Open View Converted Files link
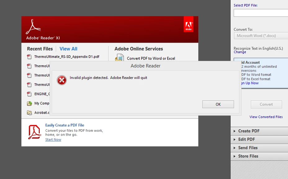The image size is (288, 179). (x=266, y=117)
